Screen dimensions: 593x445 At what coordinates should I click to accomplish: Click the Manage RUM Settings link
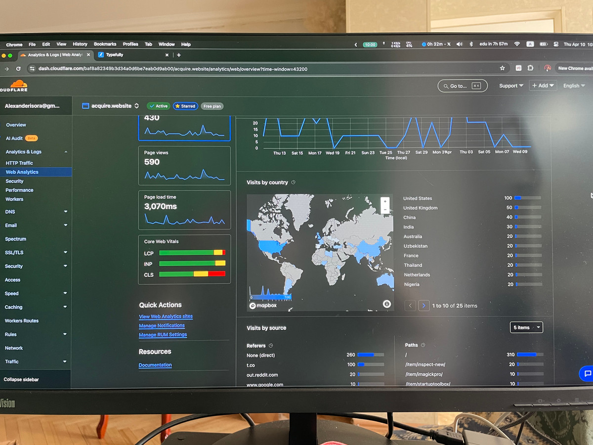(163, 335)
